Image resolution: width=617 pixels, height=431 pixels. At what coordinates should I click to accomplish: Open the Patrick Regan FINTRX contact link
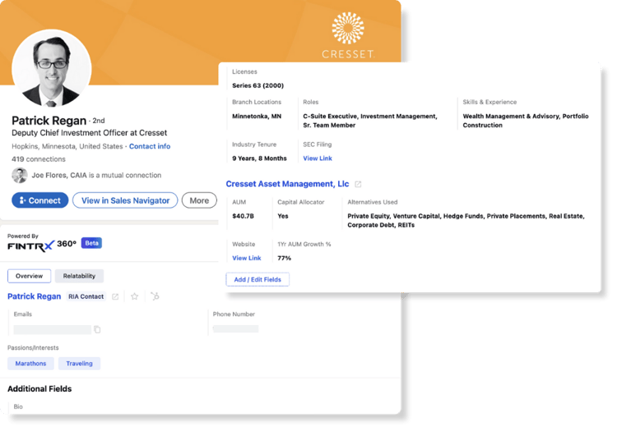(x=35, y=296)
